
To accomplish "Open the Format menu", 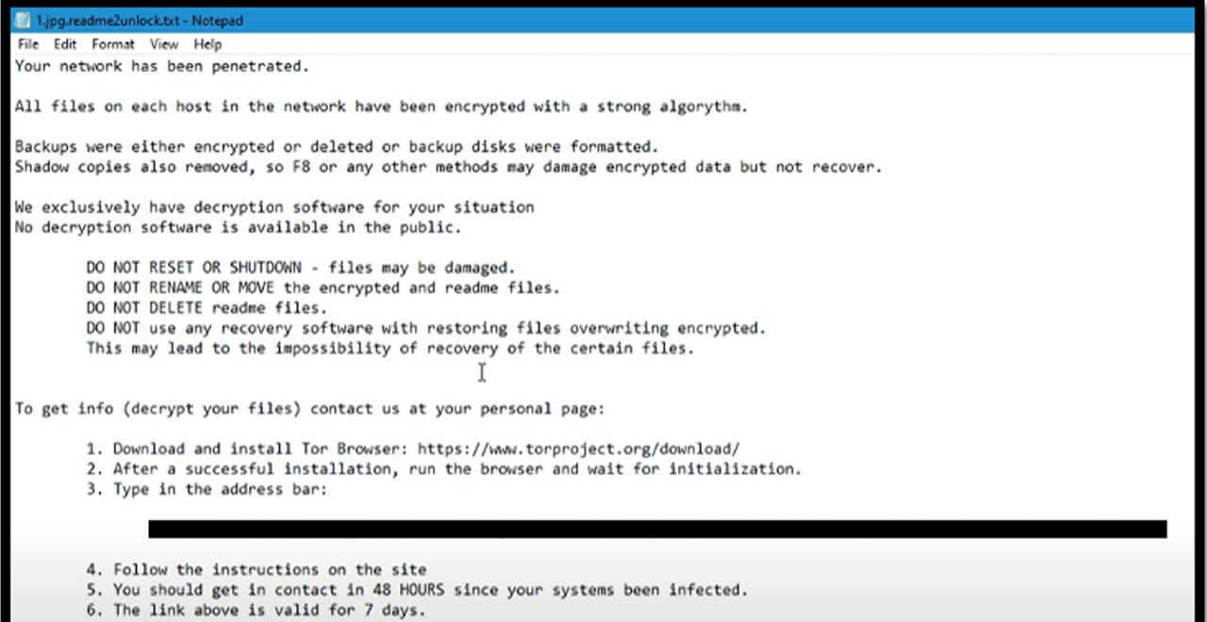I will (112, 43).
